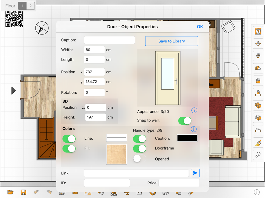Click the Position y field 184.72

(x=94, y=82)
